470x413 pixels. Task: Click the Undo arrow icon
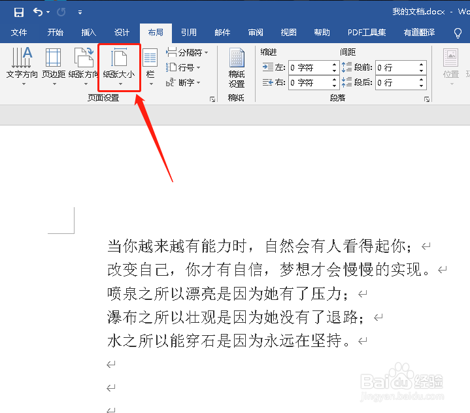(x=38, y=12)
